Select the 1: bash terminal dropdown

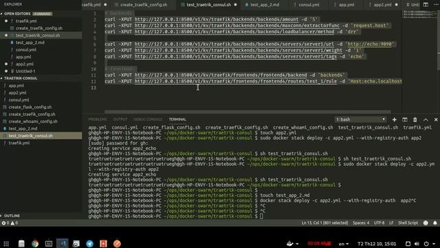coord(360,119)
